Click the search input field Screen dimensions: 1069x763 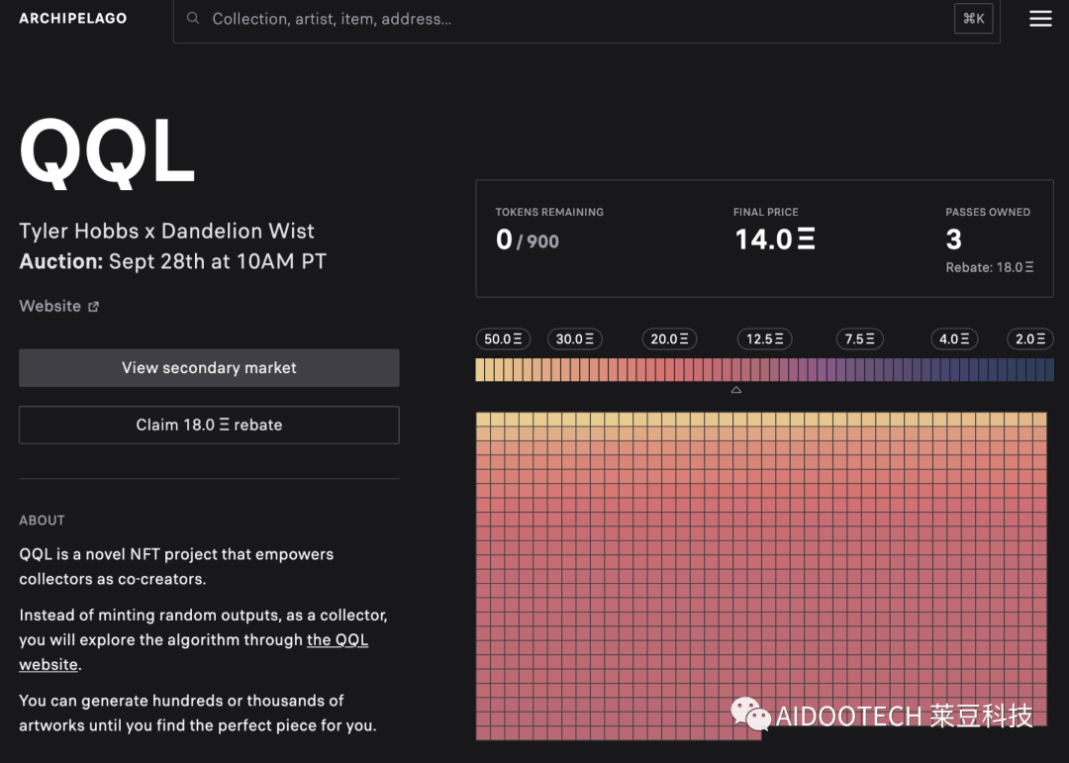(x=574, y=19)
